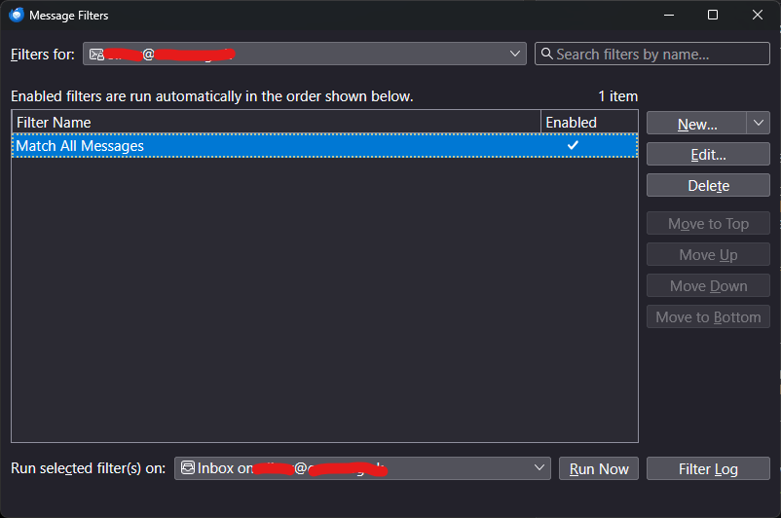This screenshot has height=518, width=781.
Task: Delete the selected filter
Action: (708, 185)
